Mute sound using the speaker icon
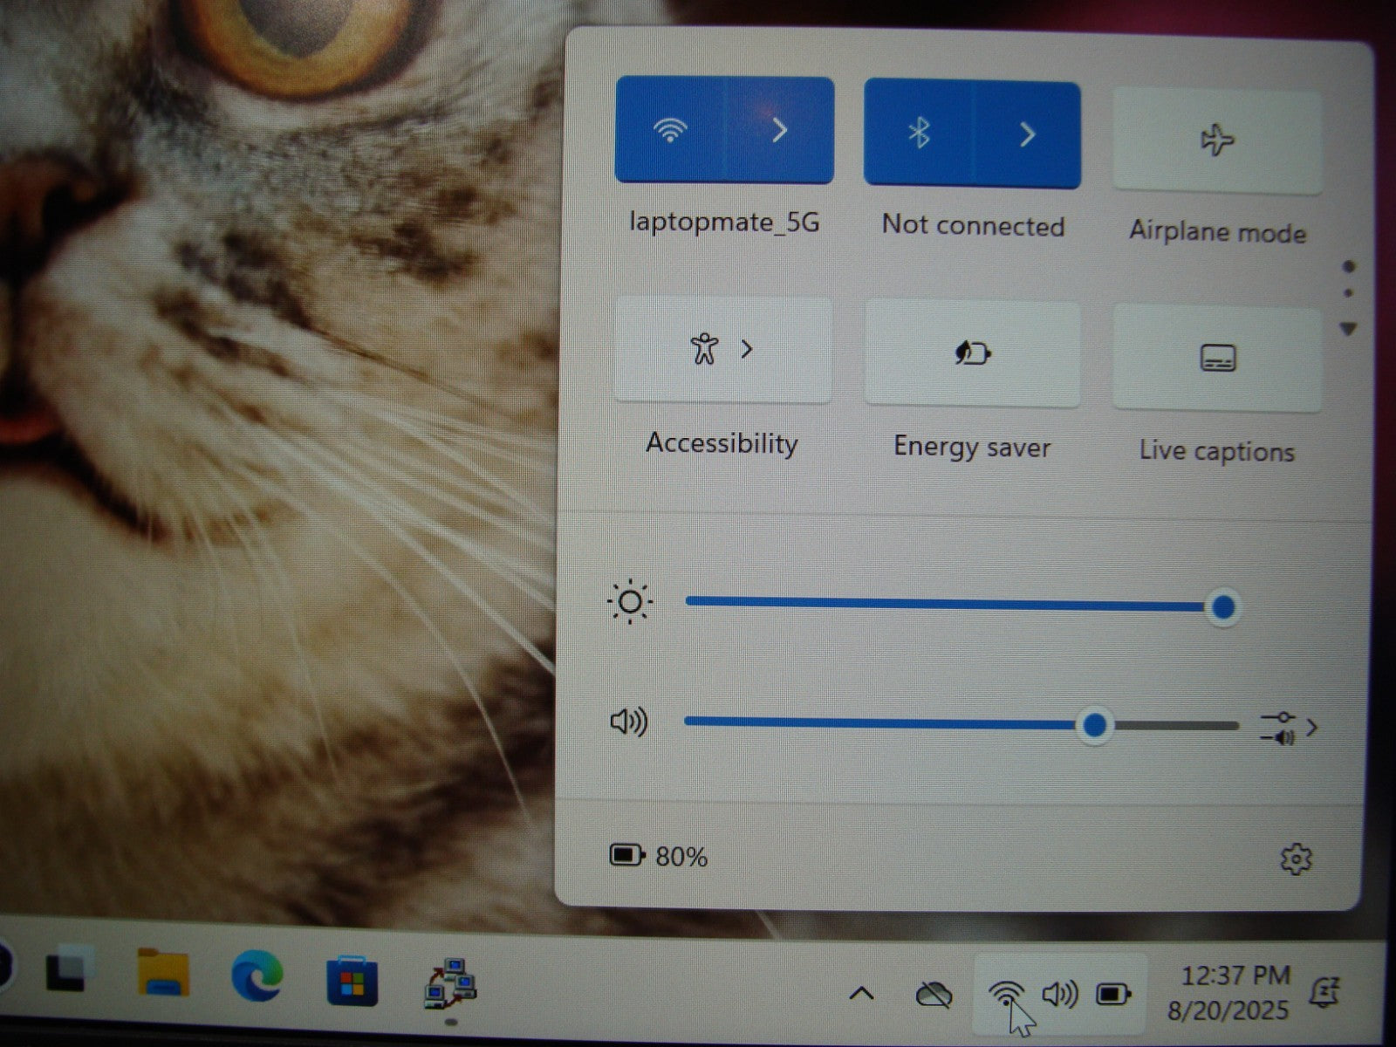1396x1047 pixels. [628, 722]
